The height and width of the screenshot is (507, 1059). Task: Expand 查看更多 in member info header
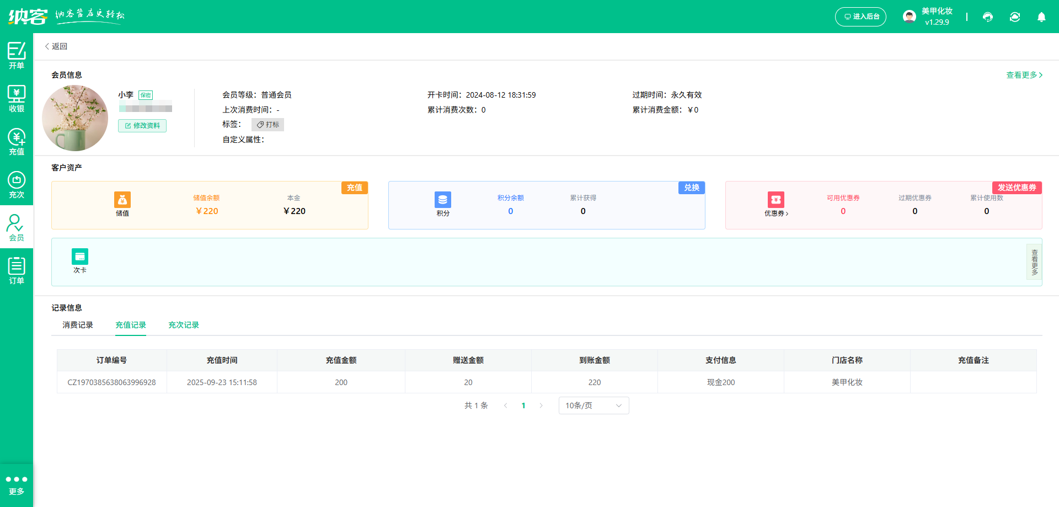tap(1024, 75)
